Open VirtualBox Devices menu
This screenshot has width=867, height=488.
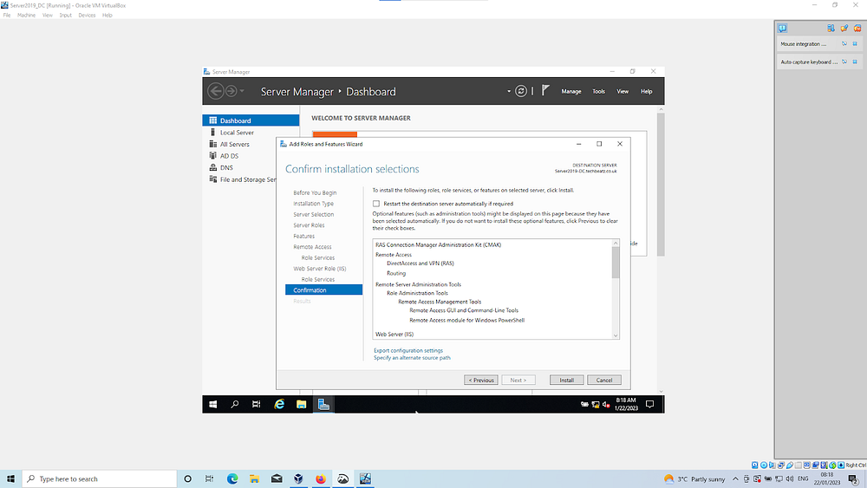coord(87,15)
